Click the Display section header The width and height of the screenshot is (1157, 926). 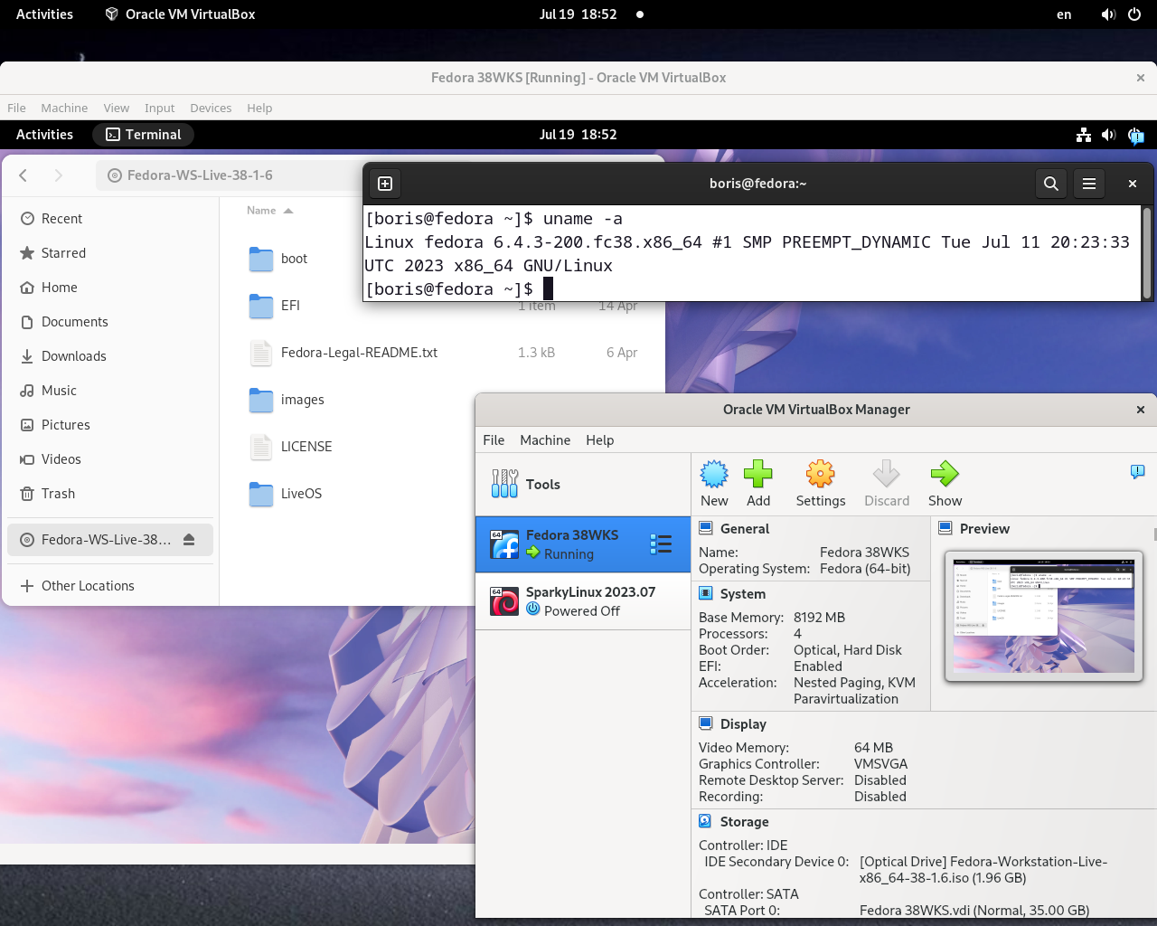pyautogui.click(x=743, y=724)
